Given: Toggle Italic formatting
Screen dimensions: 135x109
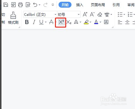Looking at the screenshot, I should [34, 22].
